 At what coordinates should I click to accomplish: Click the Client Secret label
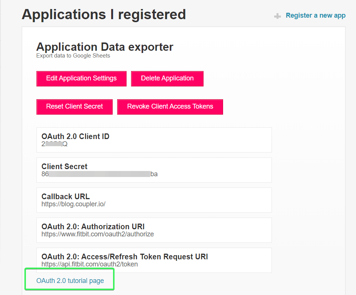tap(65, 166)
